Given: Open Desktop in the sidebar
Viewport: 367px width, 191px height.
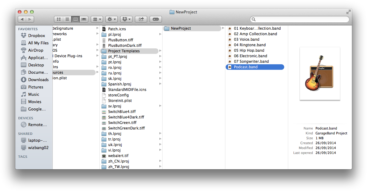Looking at the screenshot, I should pos(32,65).
